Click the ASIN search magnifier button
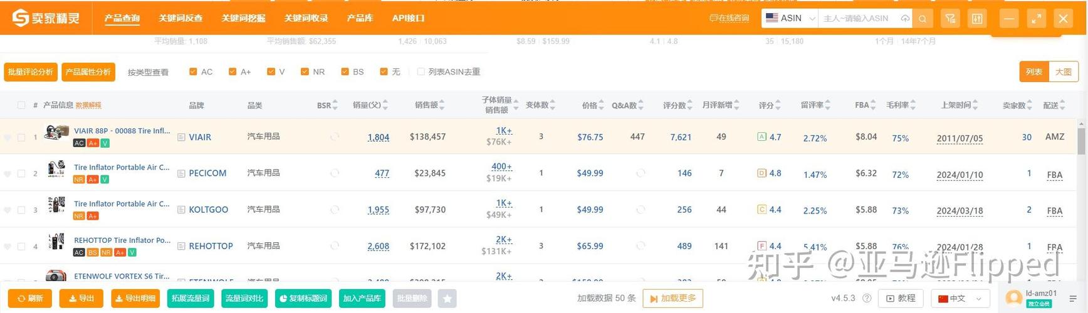The width and height of the screenshot is (1088, 313). click(x=923, y=19)
